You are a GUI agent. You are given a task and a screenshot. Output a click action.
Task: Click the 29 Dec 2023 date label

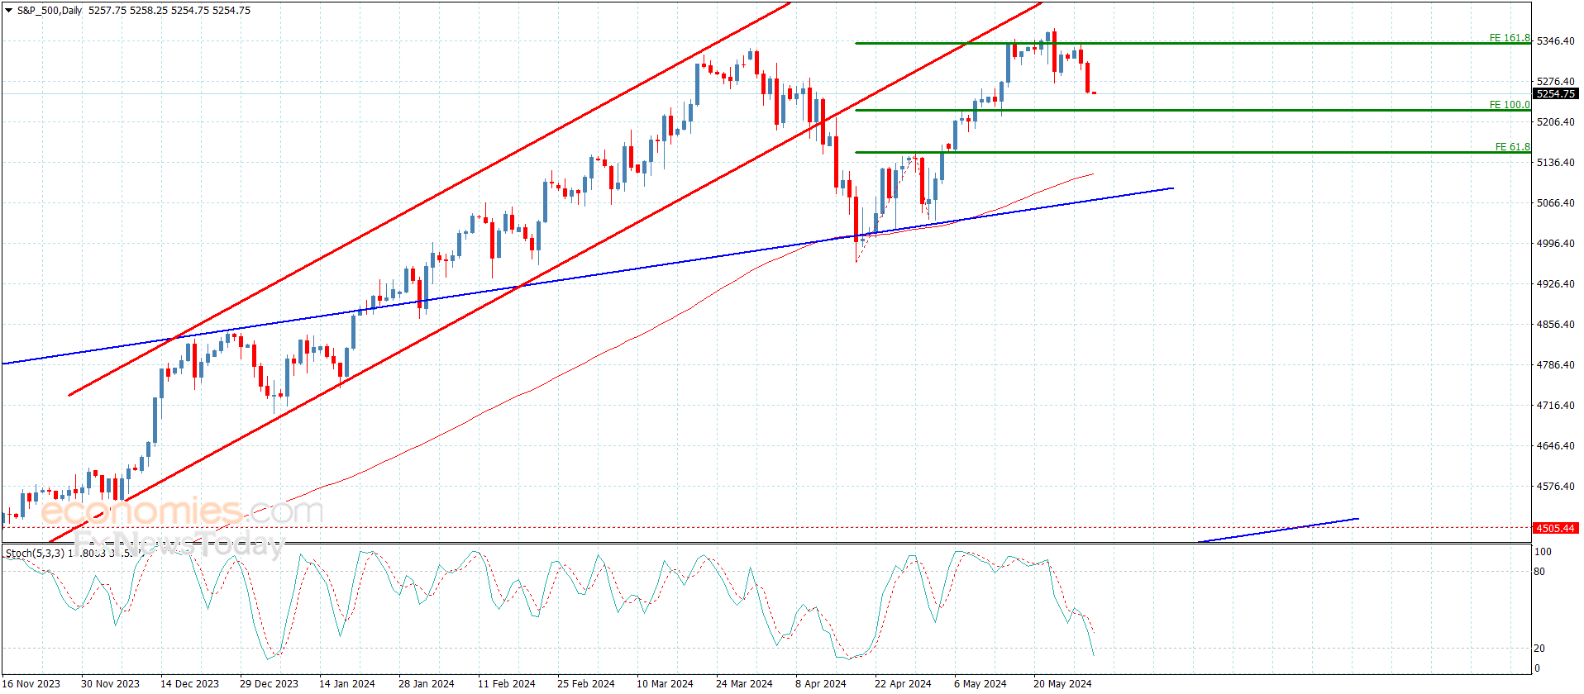tap(269, 683)
